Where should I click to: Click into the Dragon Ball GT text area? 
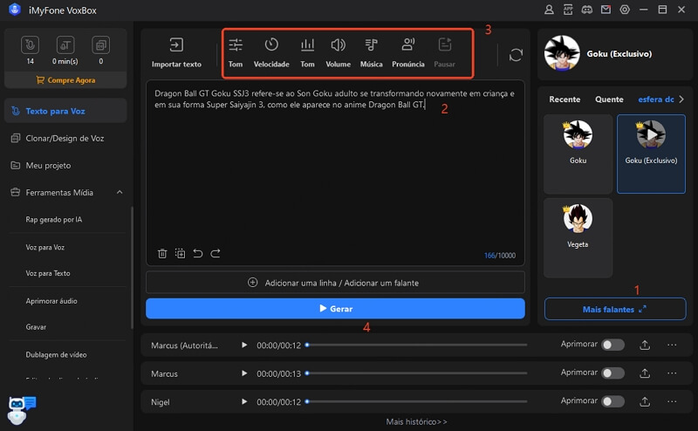(x=335, y=173)
